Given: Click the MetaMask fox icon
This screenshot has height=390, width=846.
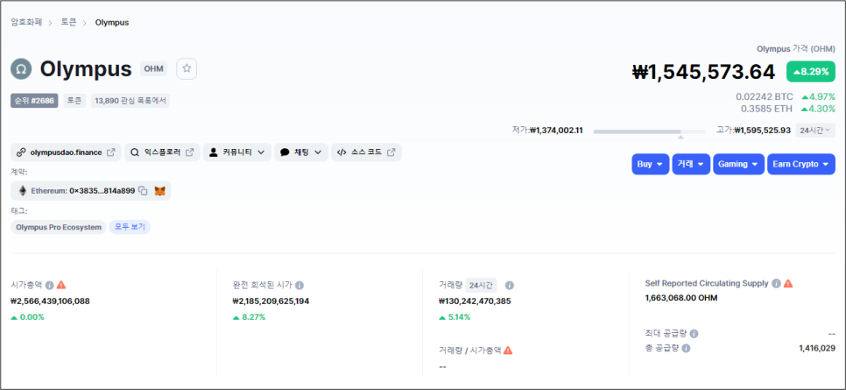Looking at the screenshot, I should [x=159, y=190].
